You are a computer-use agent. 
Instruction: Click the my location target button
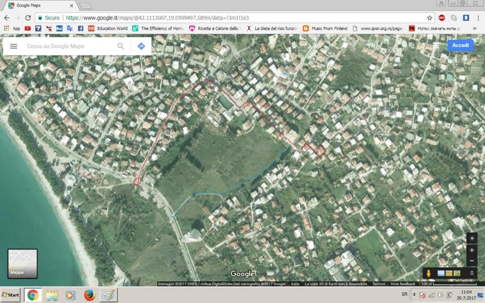coord(472,239)
